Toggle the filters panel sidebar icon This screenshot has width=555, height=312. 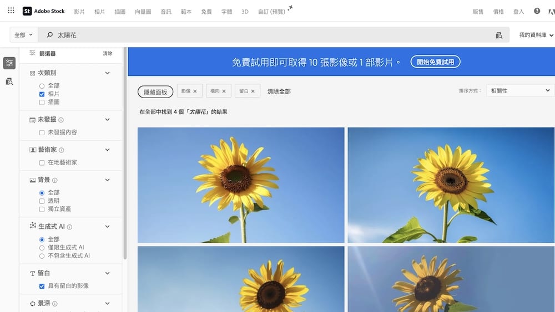point(9,63)
